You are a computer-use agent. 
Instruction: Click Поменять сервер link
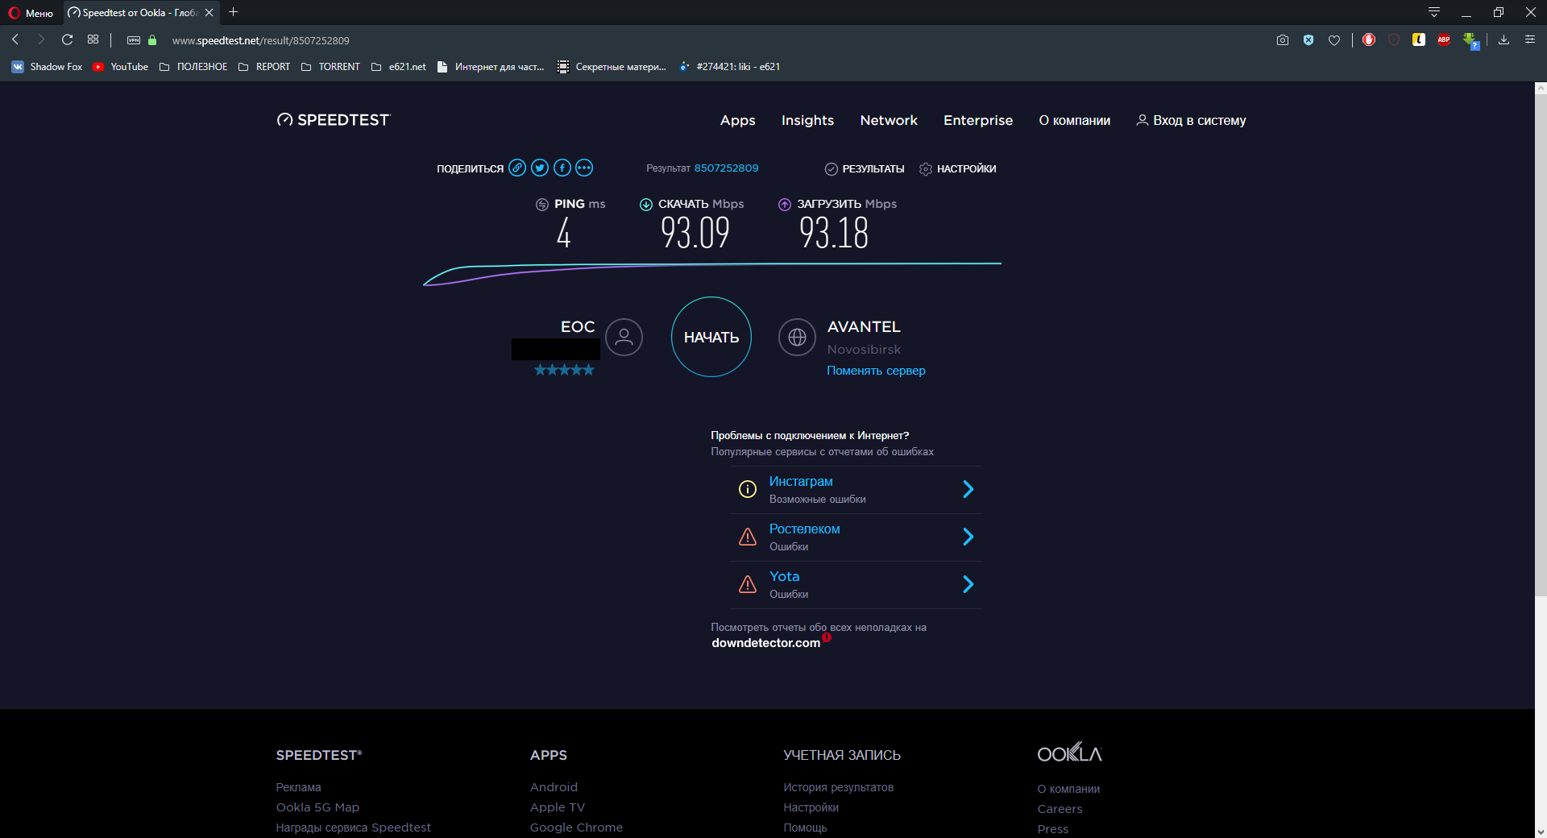tap(876, 371)
